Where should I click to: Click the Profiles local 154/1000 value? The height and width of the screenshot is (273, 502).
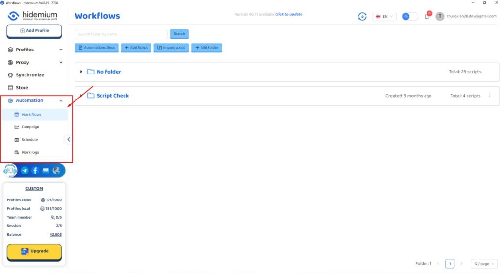click(x=51, y=209)
